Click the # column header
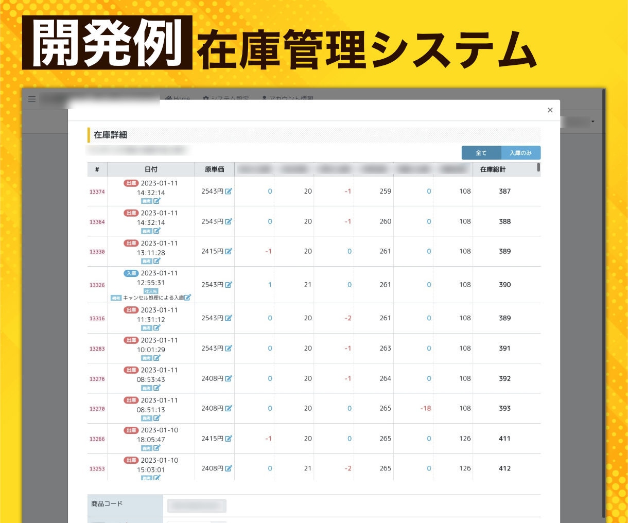This screenshot has height=523, width=628. [x=97, y=169]
